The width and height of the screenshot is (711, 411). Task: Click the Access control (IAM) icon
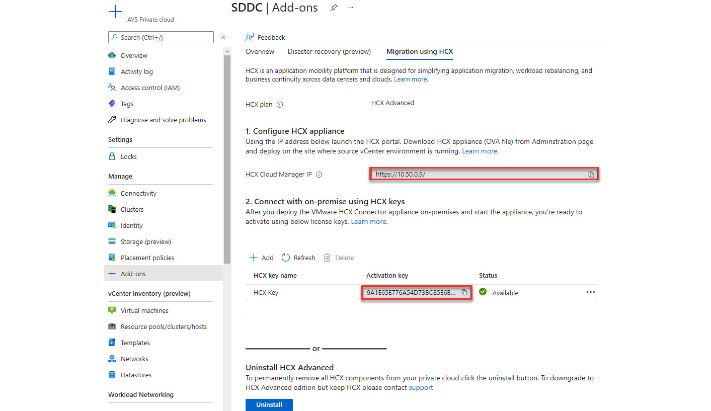[112, 88]
